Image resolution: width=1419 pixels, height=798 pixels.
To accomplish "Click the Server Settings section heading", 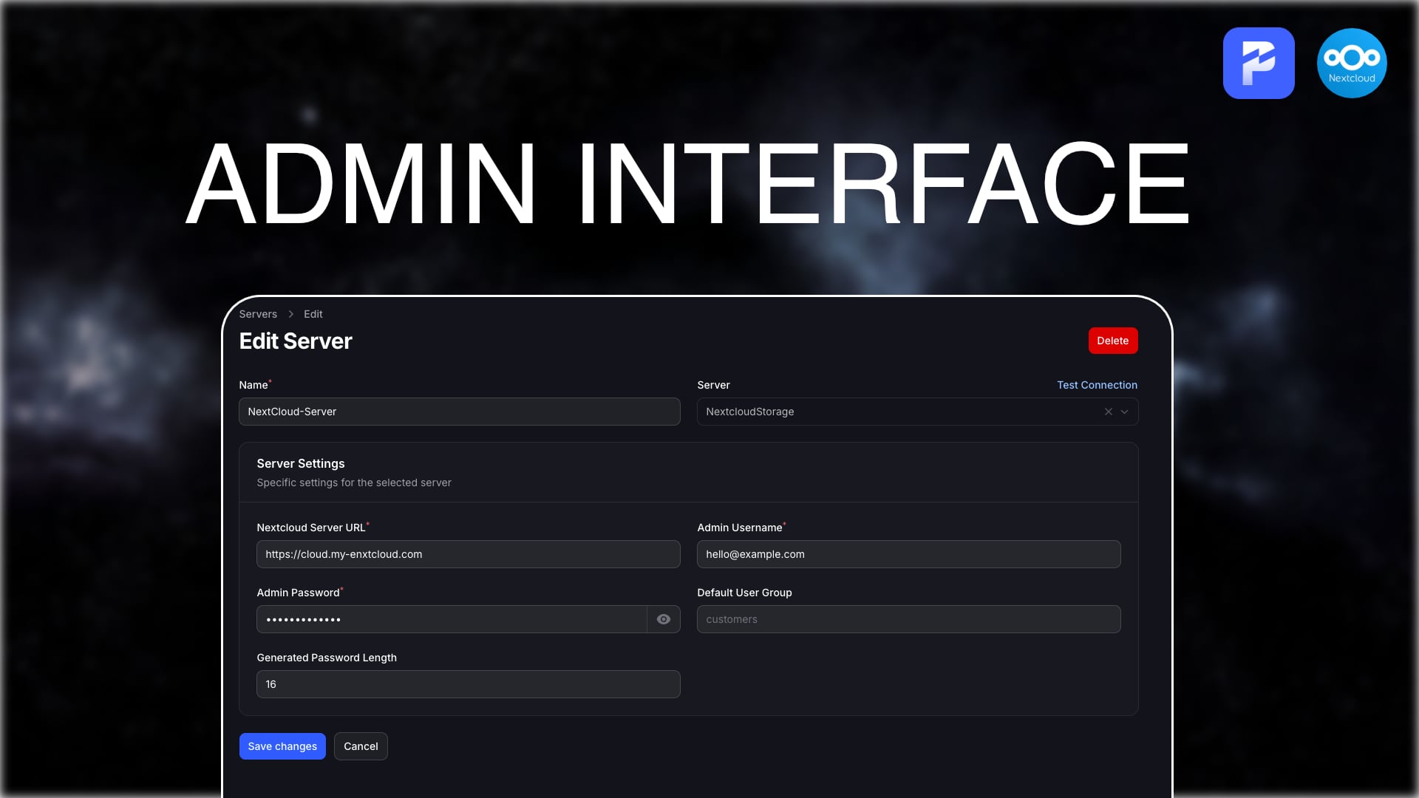I will point(300,463).
